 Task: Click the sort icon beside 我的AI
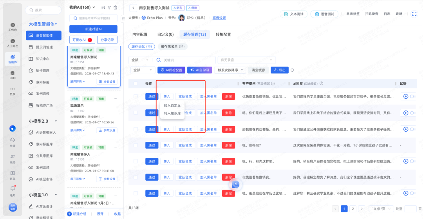(x=103, y=7)
